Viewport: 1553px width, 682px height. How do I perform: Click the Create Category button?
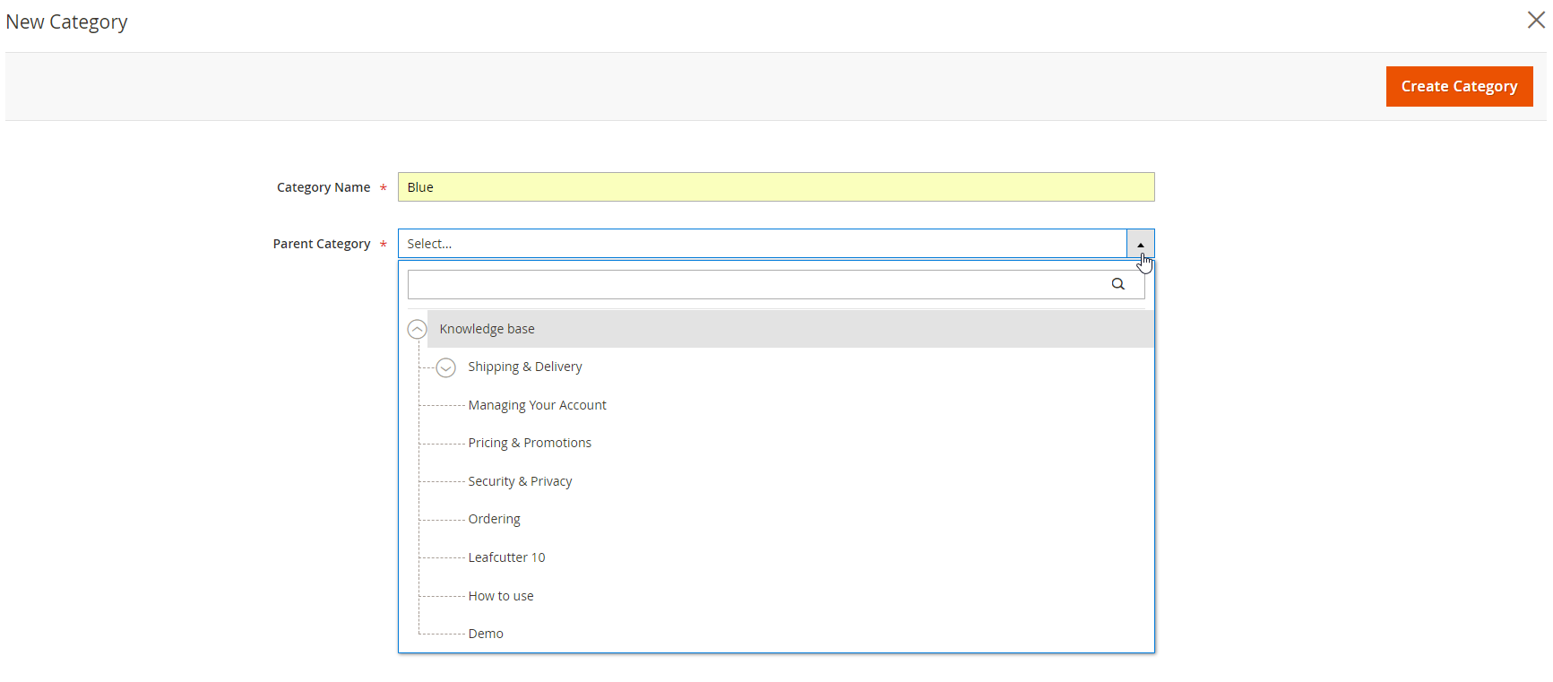pyautogui.click(x=1459, y=86)
